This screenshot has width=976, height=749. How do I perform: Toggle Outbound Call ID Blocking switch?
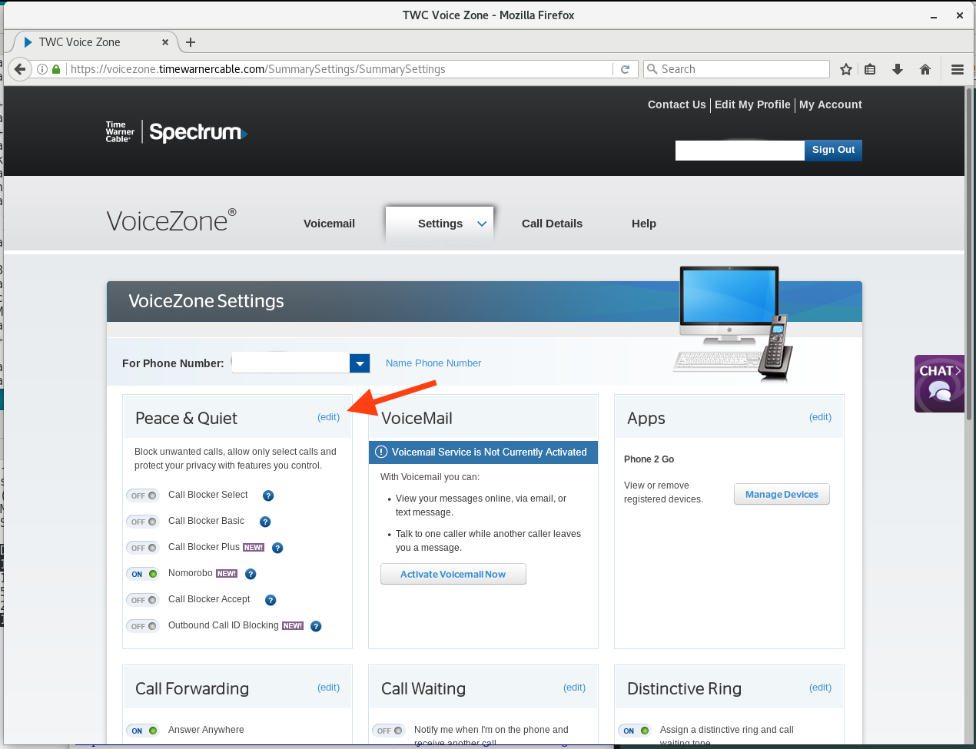coord(143,626)
